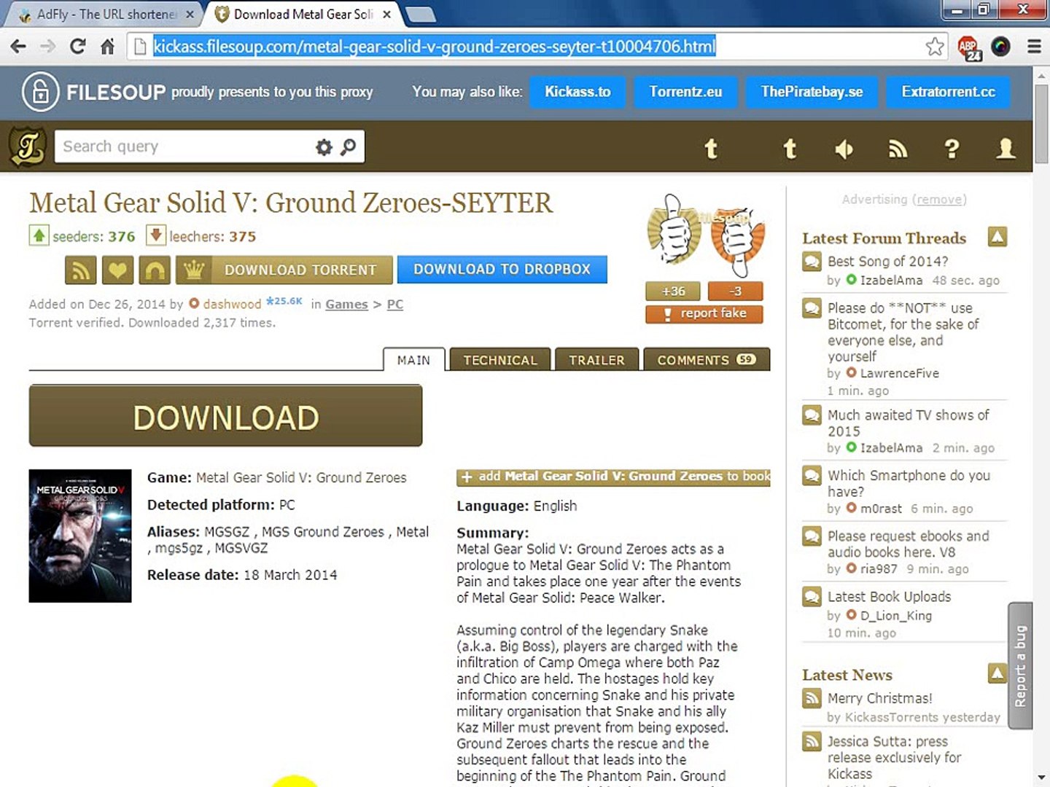Click the +36 positive votes count
Screen dimensions: 1050x787
pos(673,291)
